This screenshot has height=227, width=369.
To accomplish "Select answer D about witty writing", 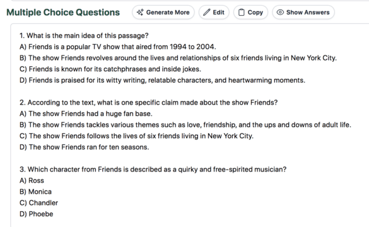I will click(162, 80).
